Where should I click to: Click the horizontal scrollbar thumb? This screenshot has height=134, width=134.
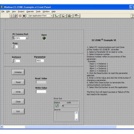click(71, 127)
